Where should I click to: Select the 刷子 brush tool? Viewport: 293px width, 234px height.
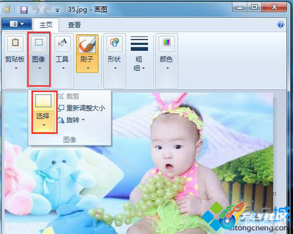point(87,44)
